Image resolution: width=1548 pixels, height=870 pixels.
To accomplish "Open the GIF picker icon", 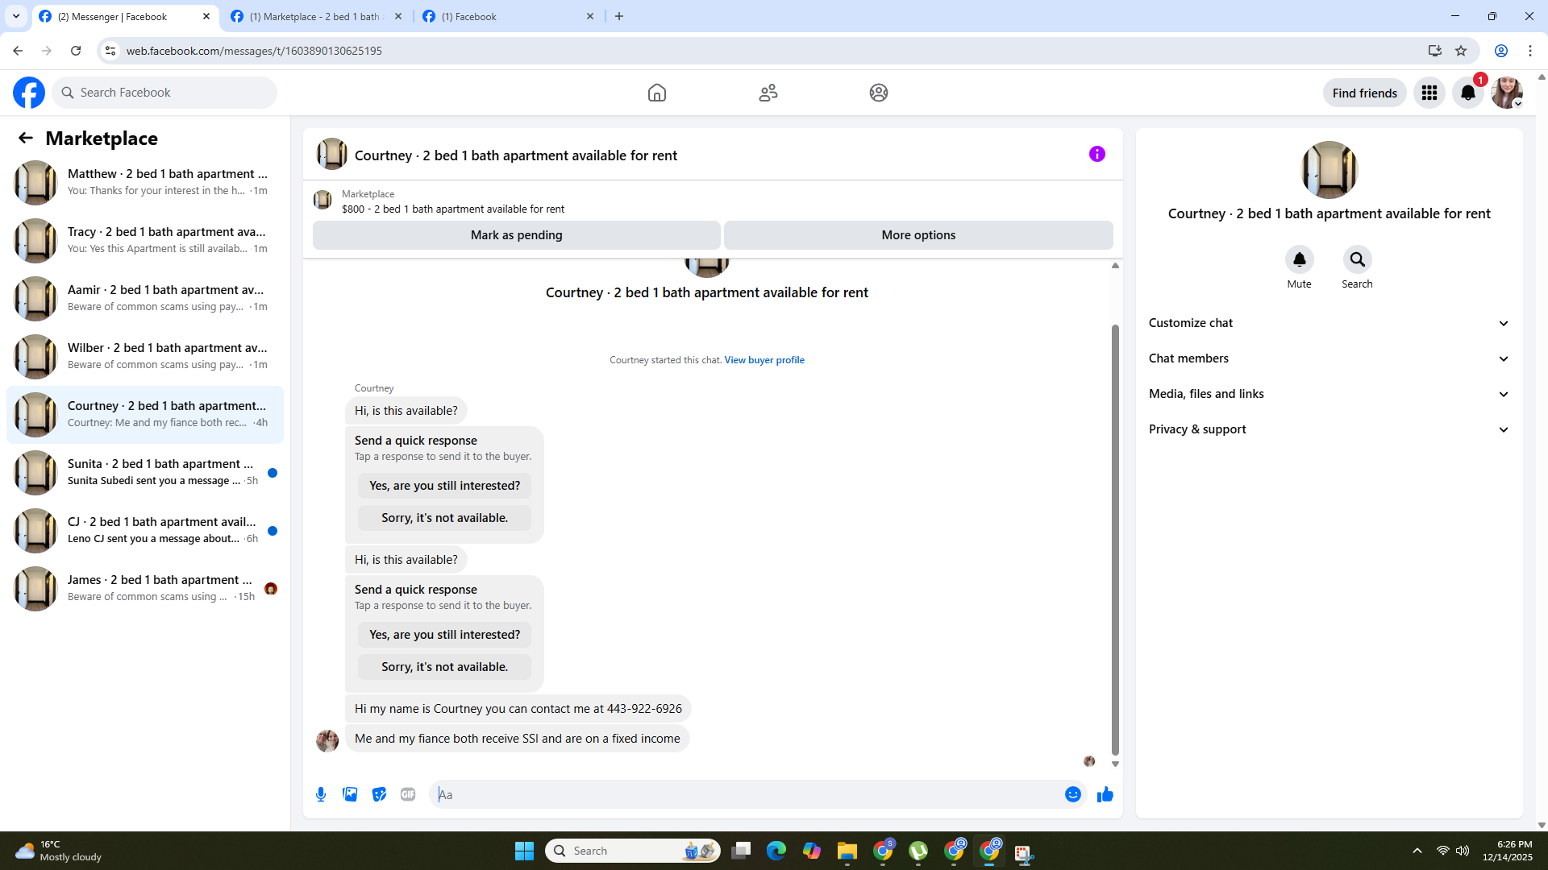I will pos(408,794).
